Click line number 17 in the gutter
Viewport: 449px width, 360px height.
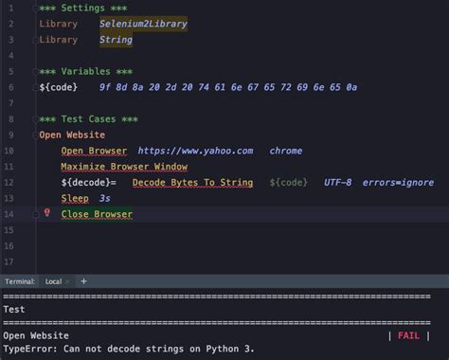point(9,261)
